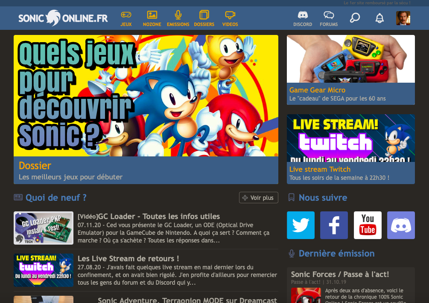The height and width of the screenshot is (303, 429).
Task: Open Sonic Adventure Terraonion MODE article title
Action: click(x=187, y=300)
